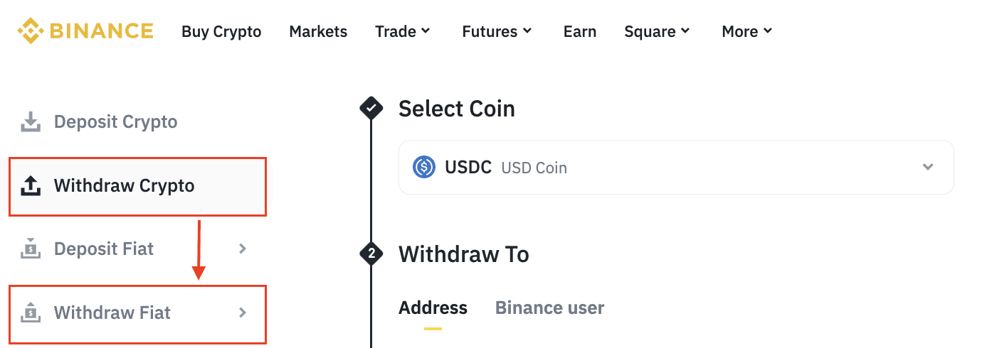
Task: Click the Binance logo icon
Action: click(x=31, y=31)
